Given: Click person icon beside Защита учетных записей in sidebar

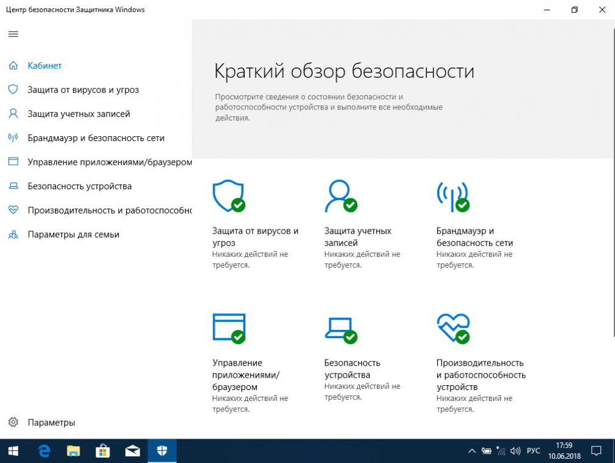Looking at the screenshot, I should pos(13,114).
